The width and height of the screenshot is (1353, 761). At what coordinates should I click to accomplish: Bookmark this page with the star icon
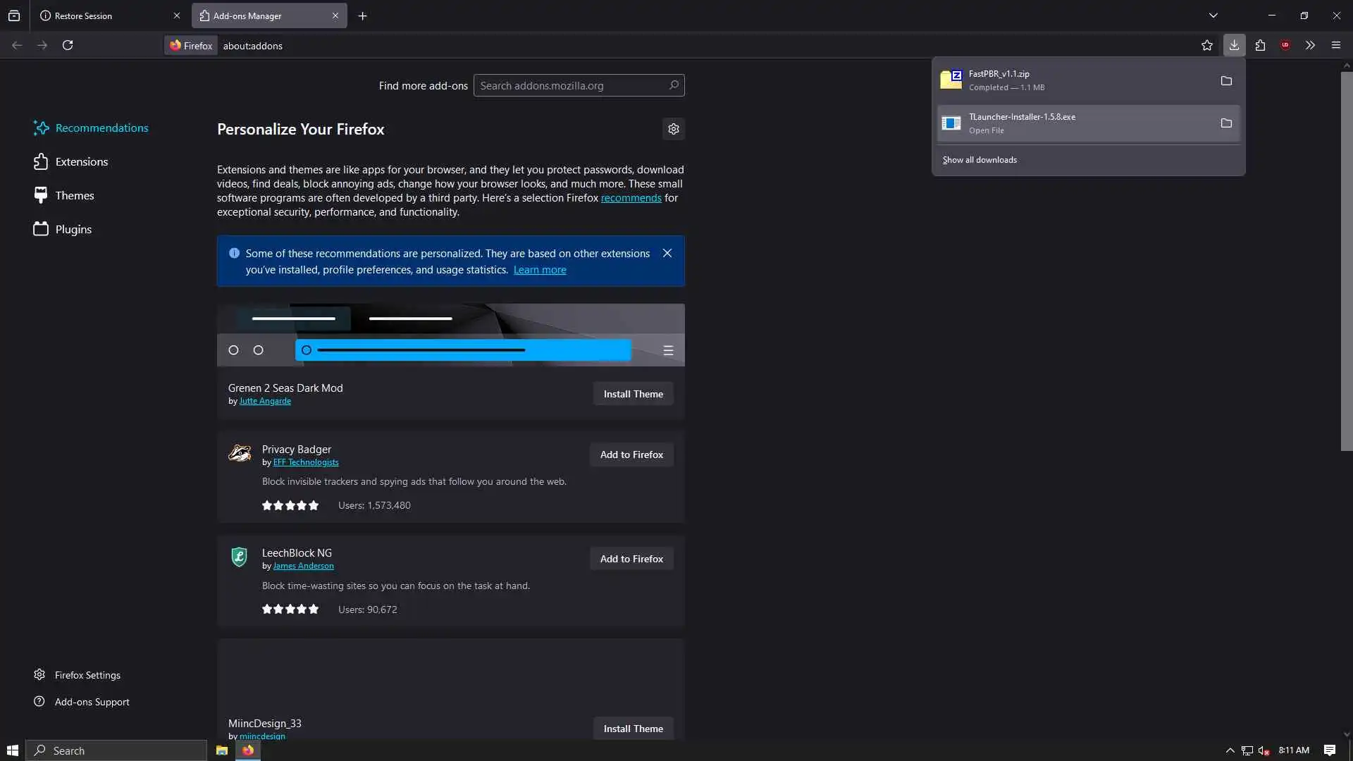pos(1207,45)
